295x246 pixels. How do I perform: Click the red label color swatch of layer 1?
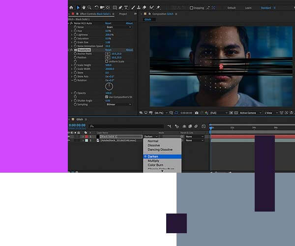87,136
